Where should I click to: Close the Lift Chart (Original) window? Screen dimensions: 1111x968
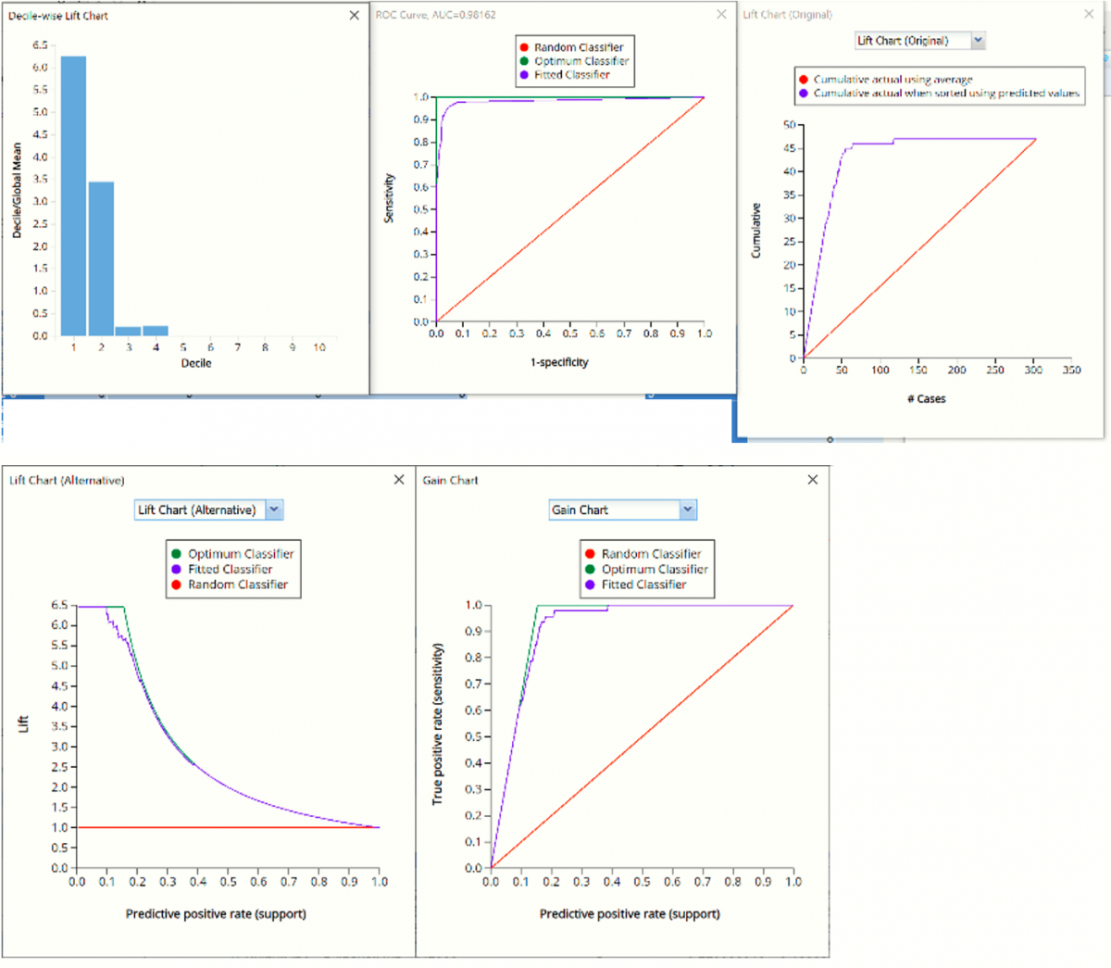tap(1089, 15)
